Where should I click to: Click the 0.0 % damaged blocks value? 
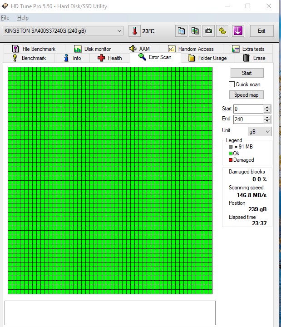(259, 179)
